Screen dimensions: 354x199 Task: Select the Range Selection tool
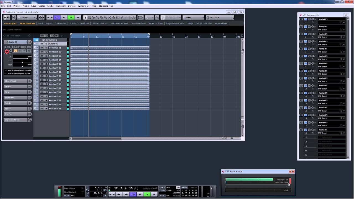click(x=89, y=17)
